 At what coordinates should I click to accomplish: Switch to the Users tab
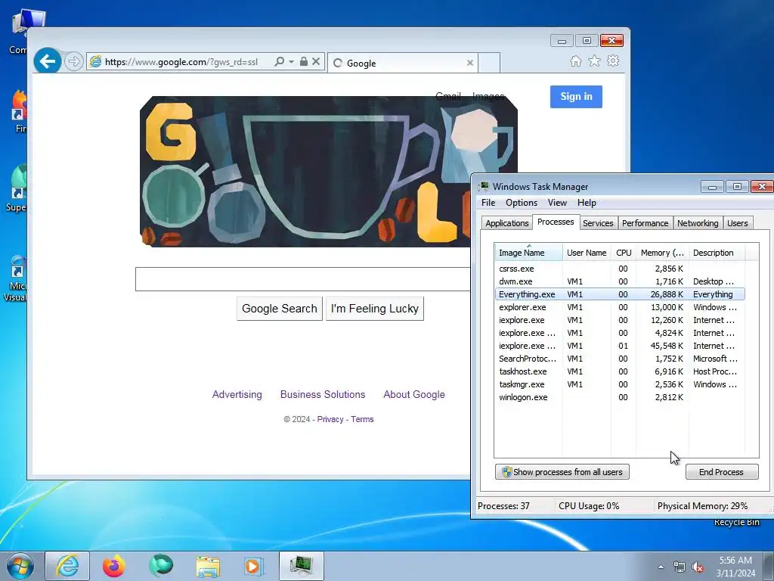click(738, 223)
